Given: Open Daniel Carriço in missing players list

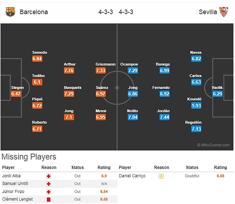Looking at the screenshot, I should click(x=132, y=176).
